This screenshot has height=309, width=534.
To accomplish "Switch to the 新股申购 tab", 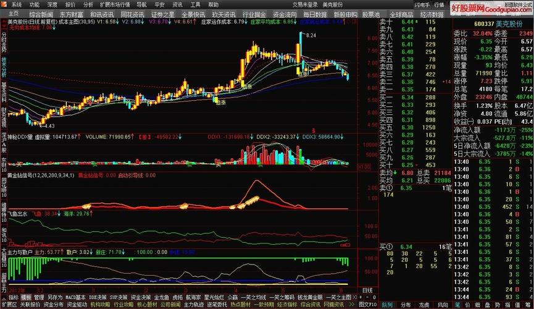I will click(x=345, y=14).
